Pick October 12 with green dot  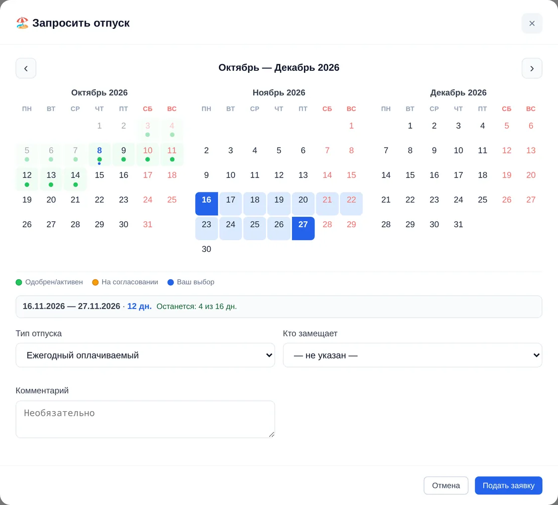click(27, 179)
